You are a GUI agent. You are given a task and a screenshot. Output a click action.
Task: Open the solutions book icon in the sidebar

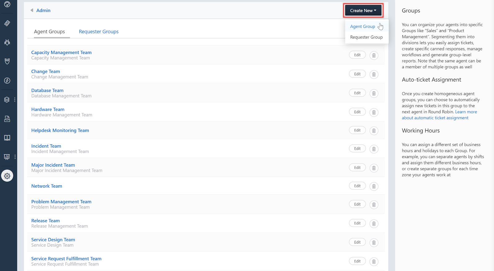[x=7, y=138]
